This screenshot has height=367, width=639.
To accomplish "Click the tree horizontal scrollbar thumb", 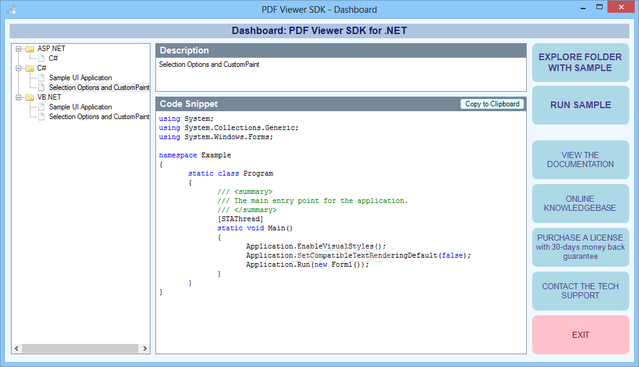I will (x=80, y=349).
